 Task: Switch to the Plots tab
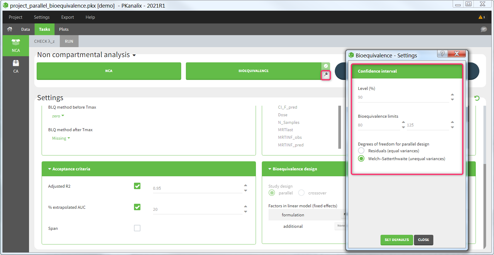(x=64, y=29)
